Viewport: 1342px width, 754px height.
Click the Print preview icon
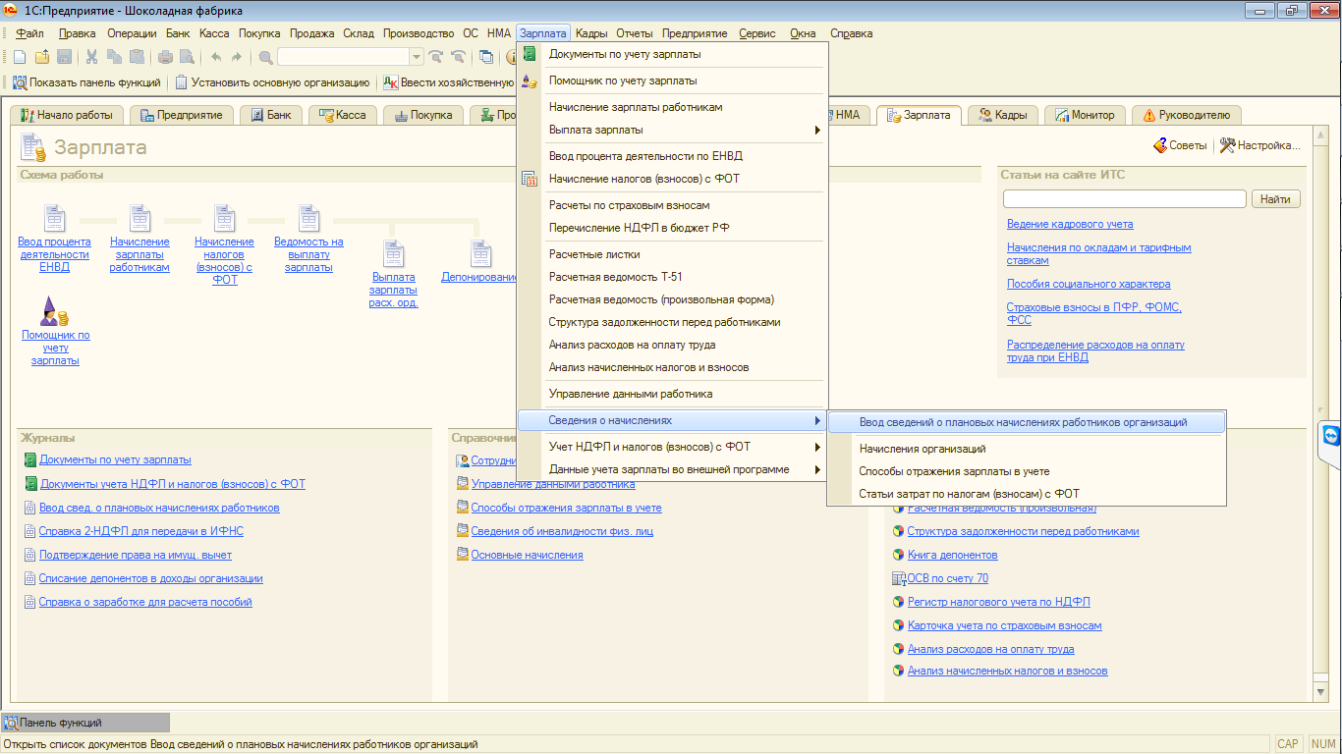(x=188, y=57)
